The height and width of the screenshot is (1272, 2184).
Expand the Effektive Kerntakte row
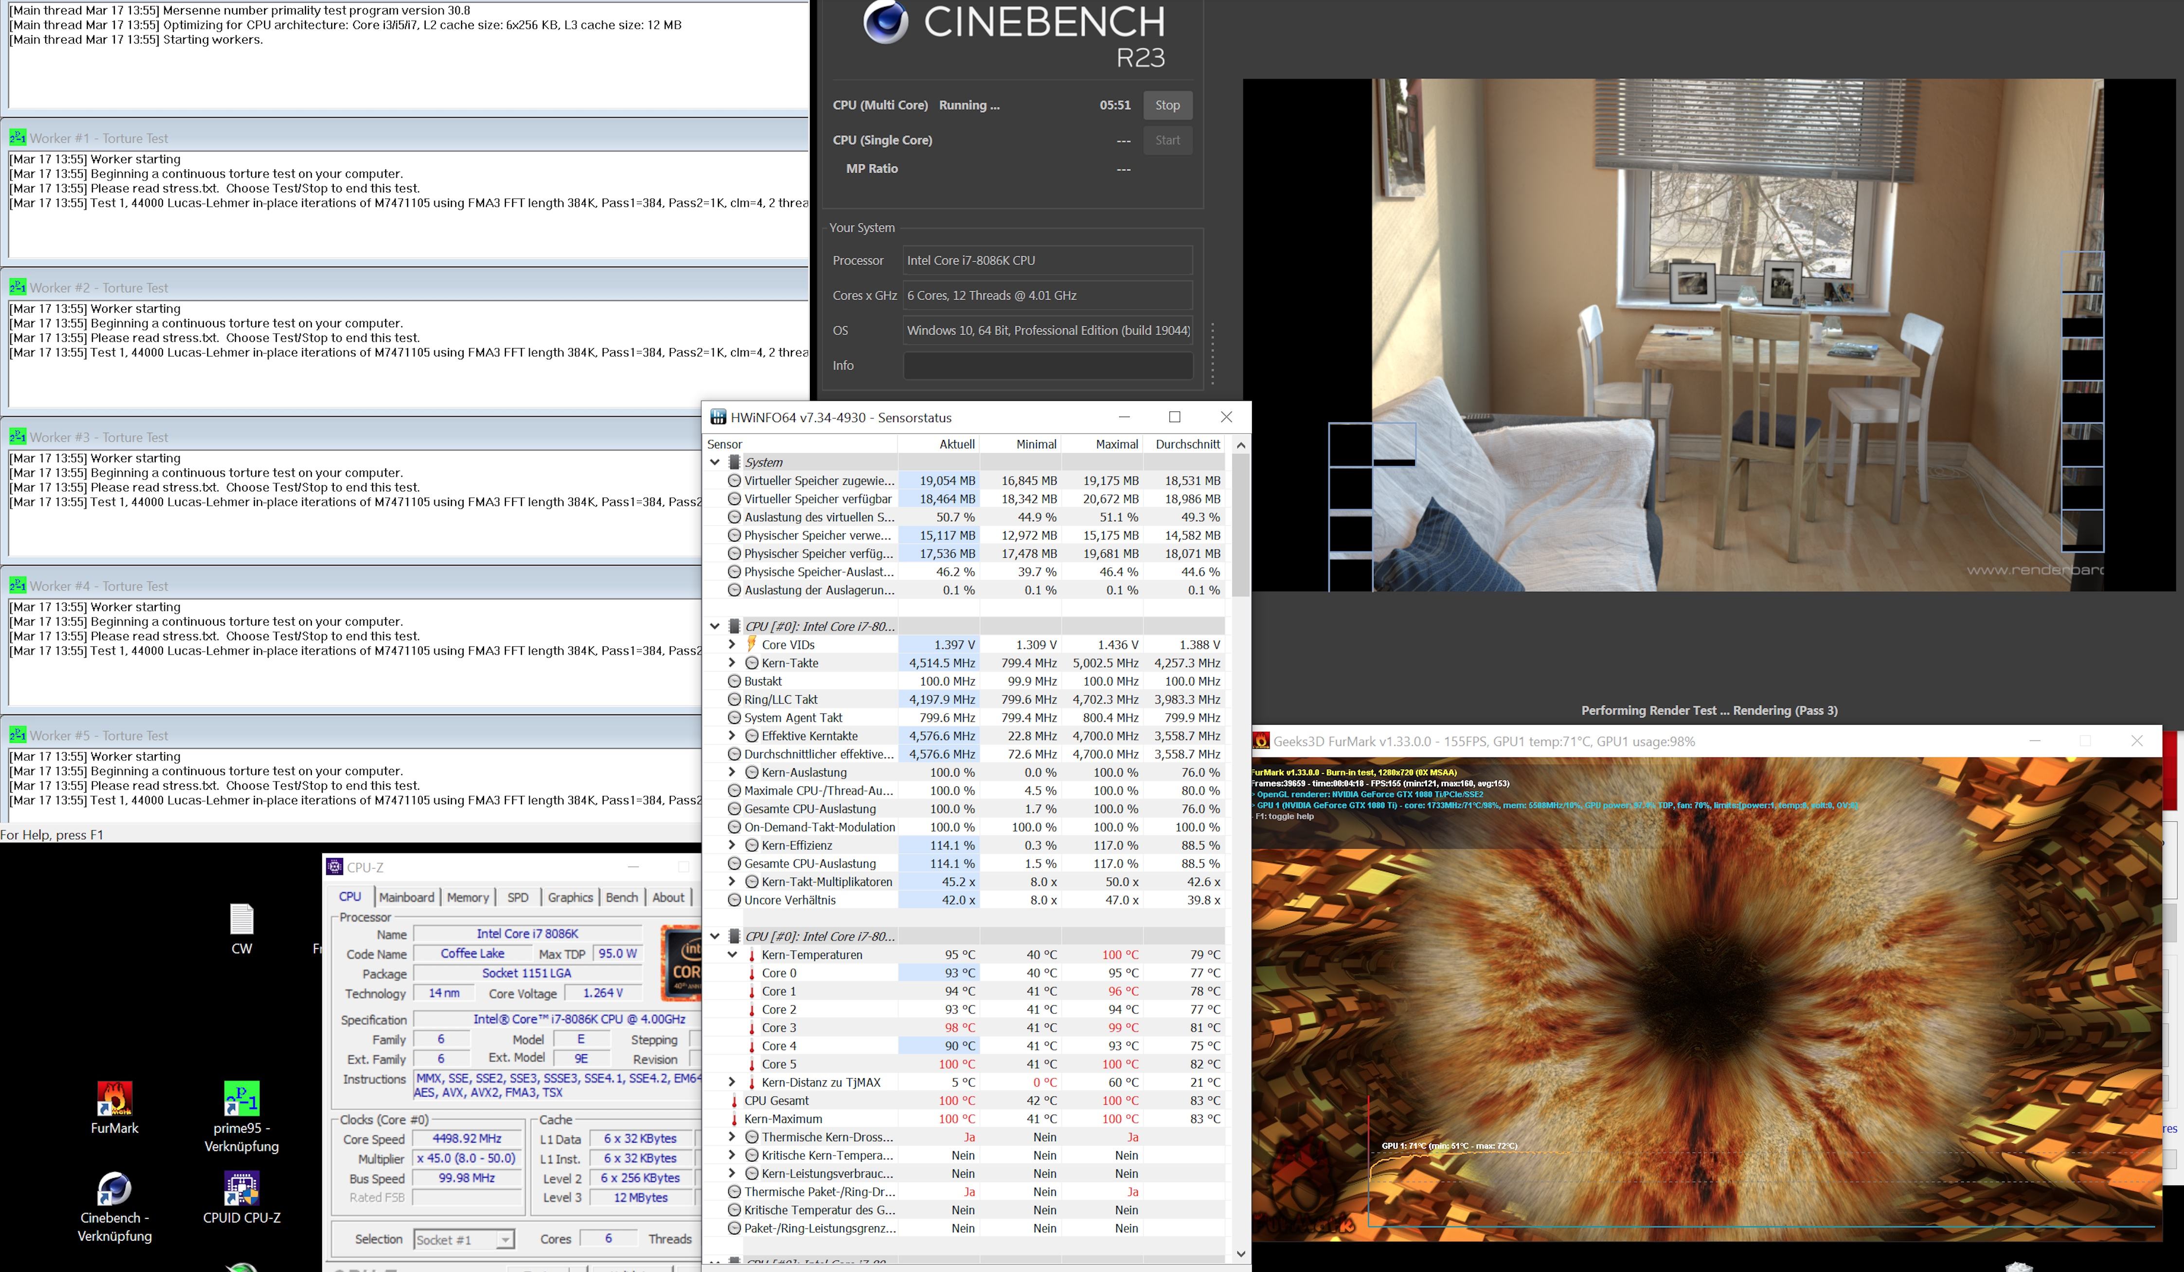pyautogui.click(x=732, y=736)
